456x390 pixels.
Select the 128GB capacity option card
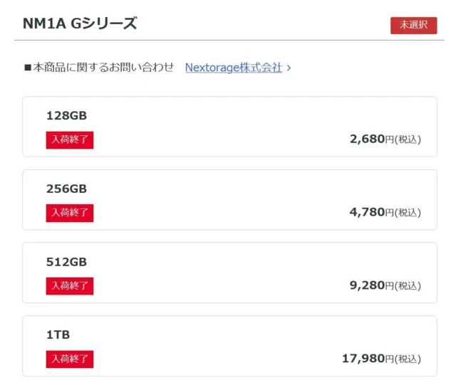click(229, 127)
